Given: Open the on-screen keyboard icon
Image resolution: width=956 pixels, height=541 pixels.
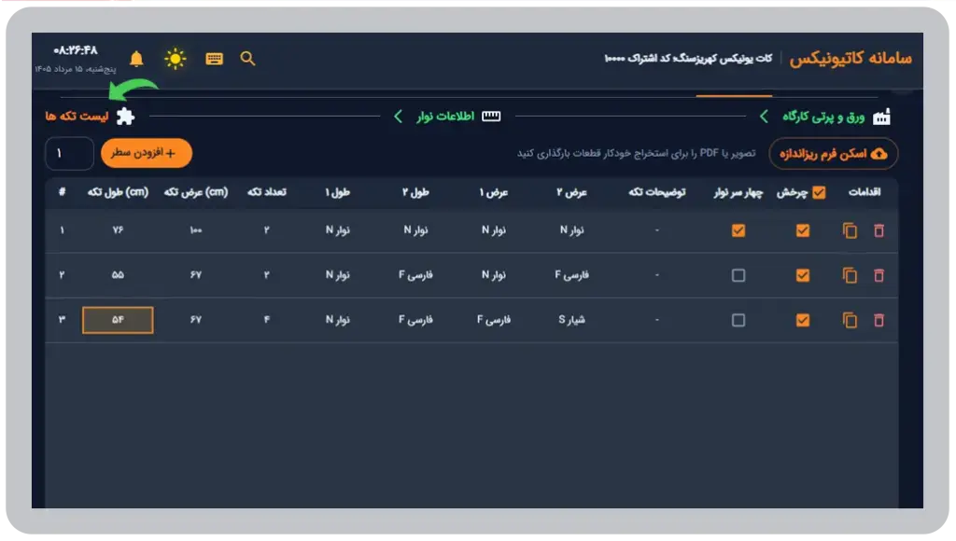Looking at the screenshot, I should (214, 59).
